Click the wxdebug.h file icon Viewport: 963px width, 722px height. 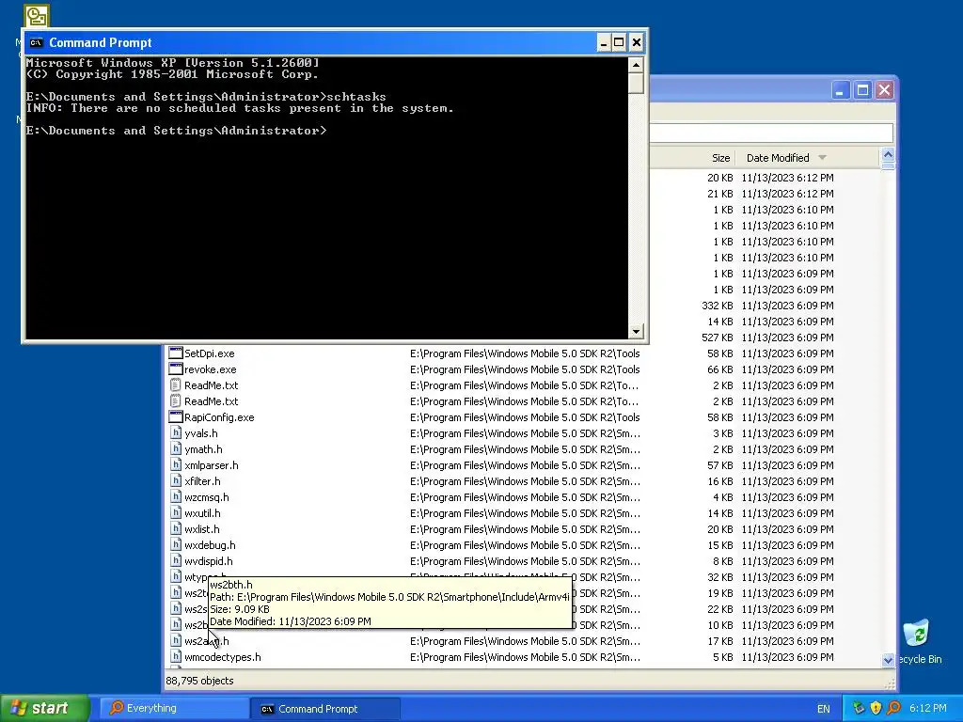176,544
